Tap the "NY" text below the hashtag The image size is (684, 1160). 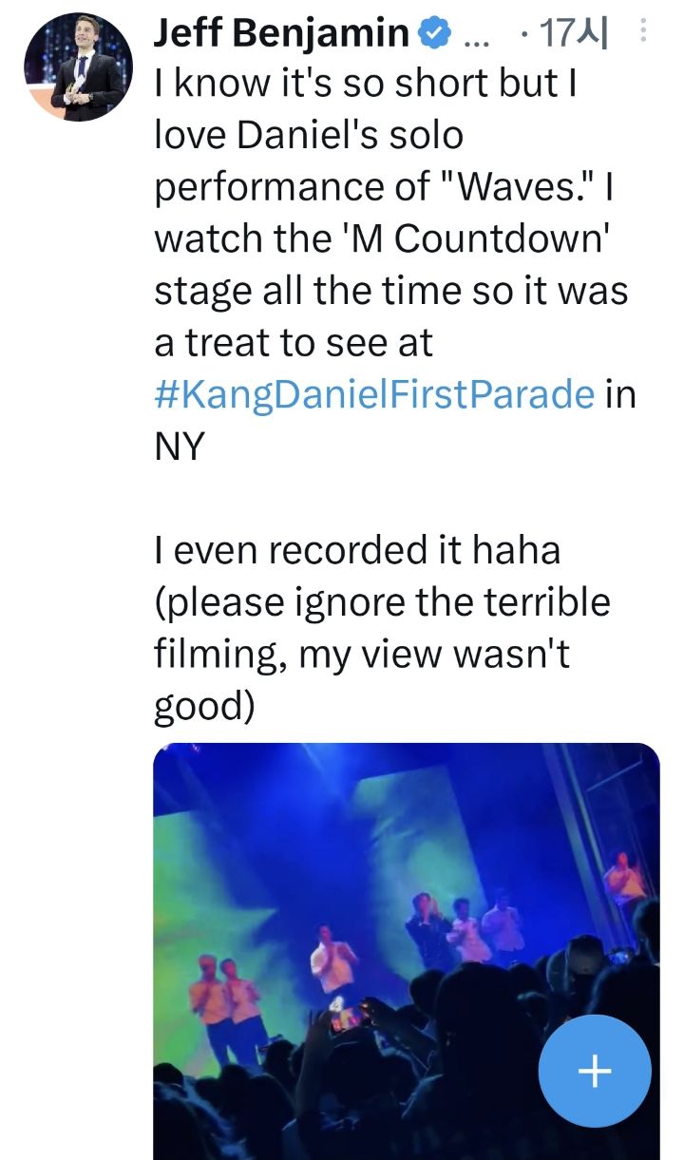[180, 447]
